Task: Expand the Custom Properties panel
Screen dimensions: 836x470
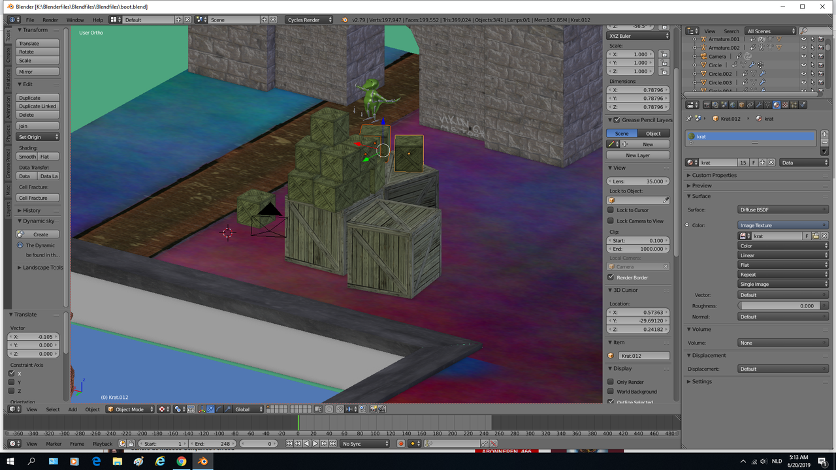Action: coord(714,175)
